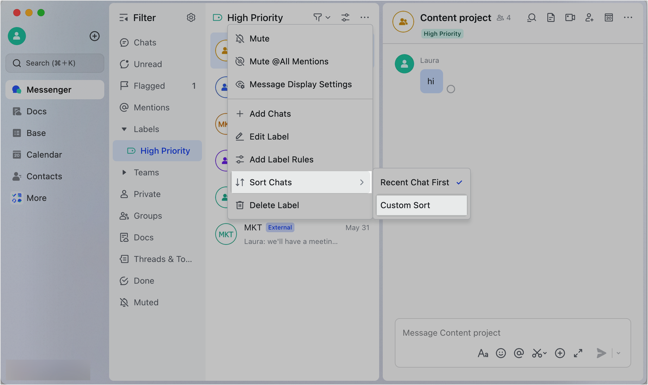Open the send options dropdown arrow
648x385 pixels.
(x=618, y=353)
